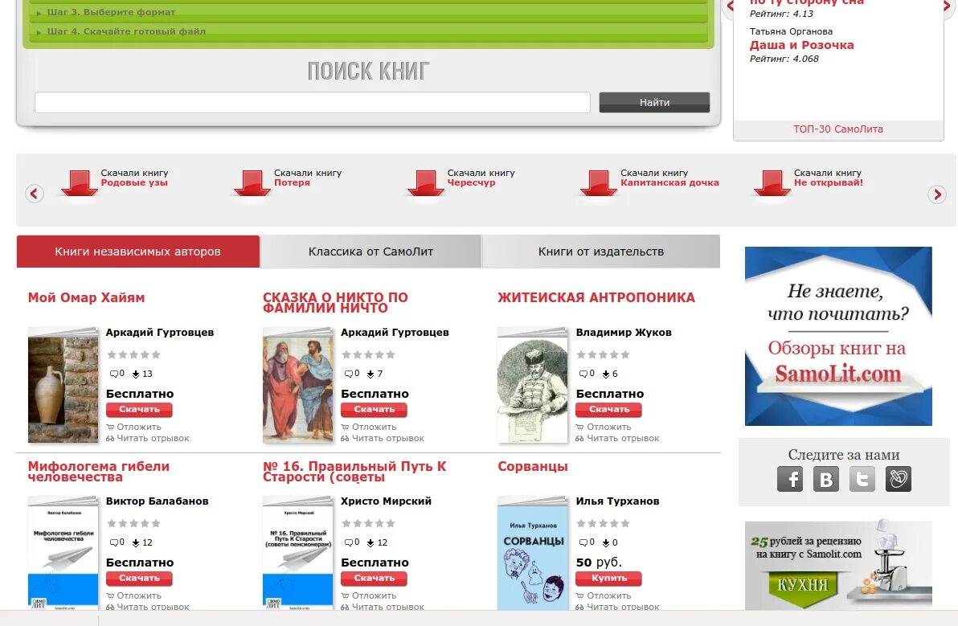Open author Владимир Жуков
Image resolution: width=958 pixels, height=626 pixels.
click(x=623, y=332)
